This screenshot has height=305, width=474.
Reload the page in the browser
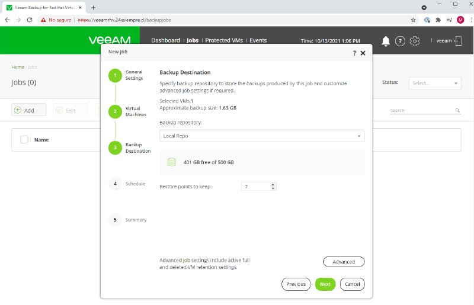point(29,20)
